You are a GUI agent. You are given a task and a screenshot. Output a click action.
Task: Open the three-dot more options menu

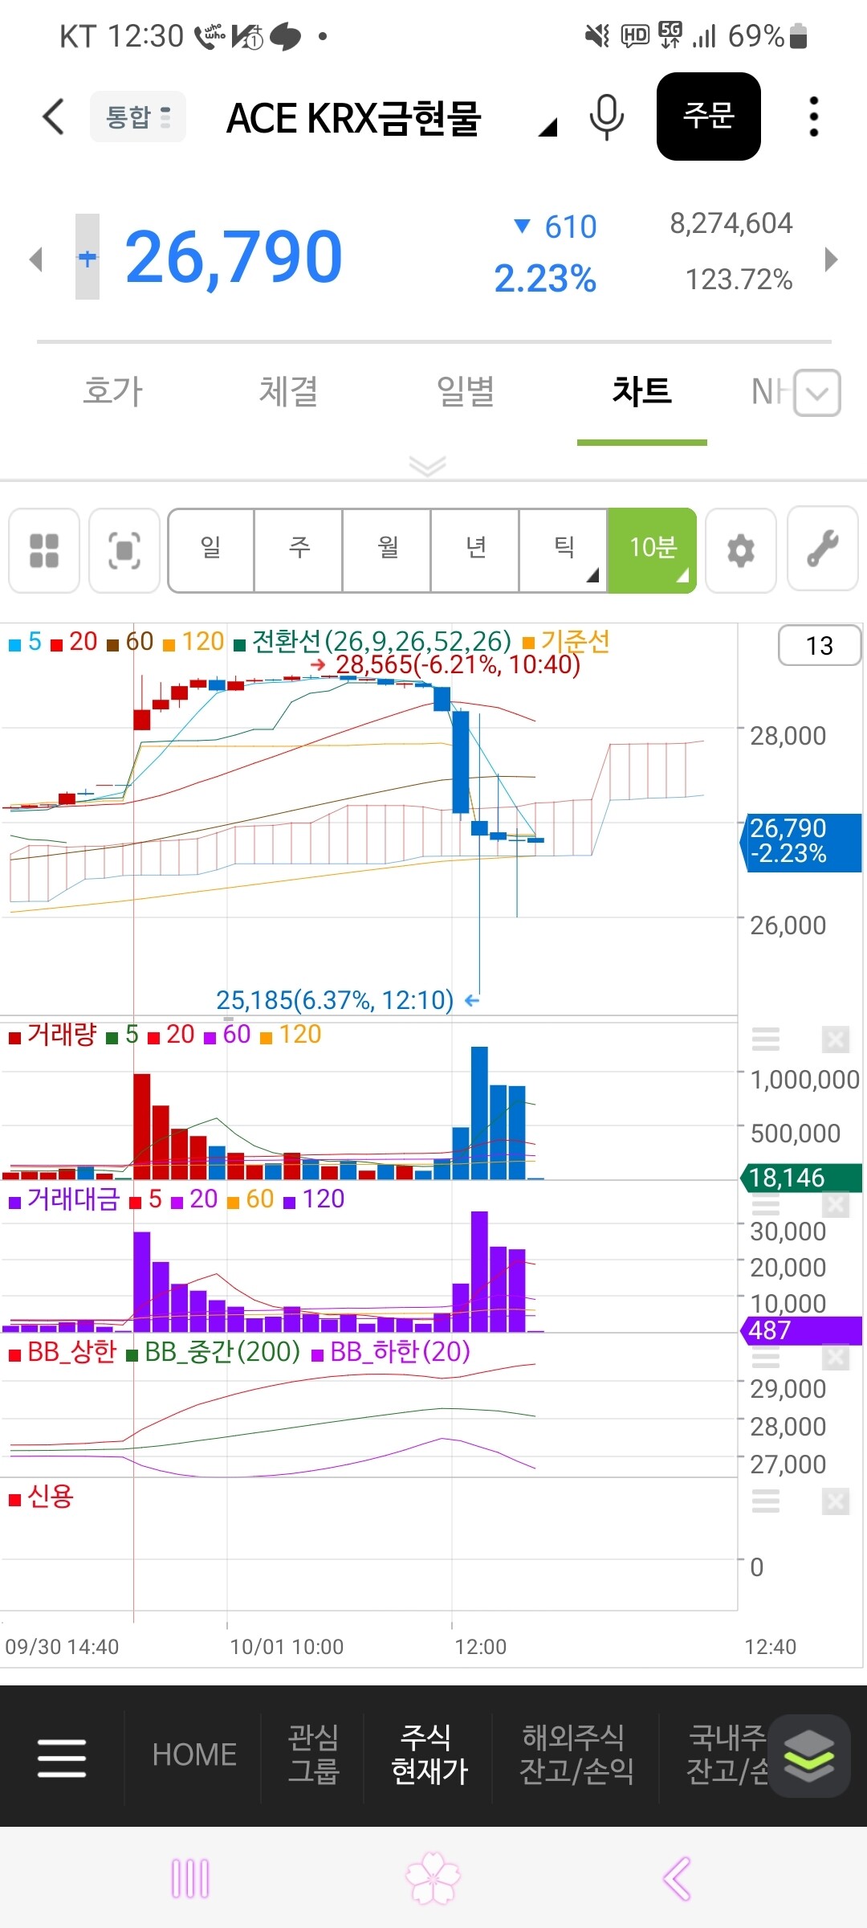pos(814,117)
